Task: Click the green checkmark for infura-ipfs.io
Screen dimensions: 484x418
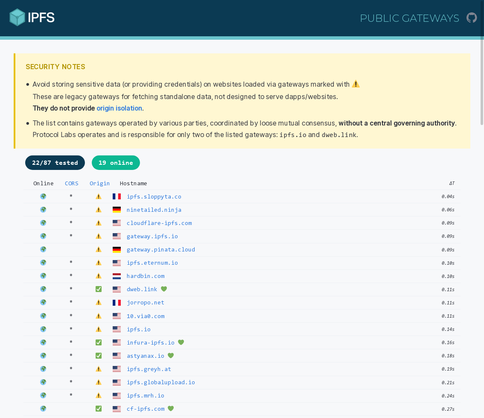Action: [99, 342]
